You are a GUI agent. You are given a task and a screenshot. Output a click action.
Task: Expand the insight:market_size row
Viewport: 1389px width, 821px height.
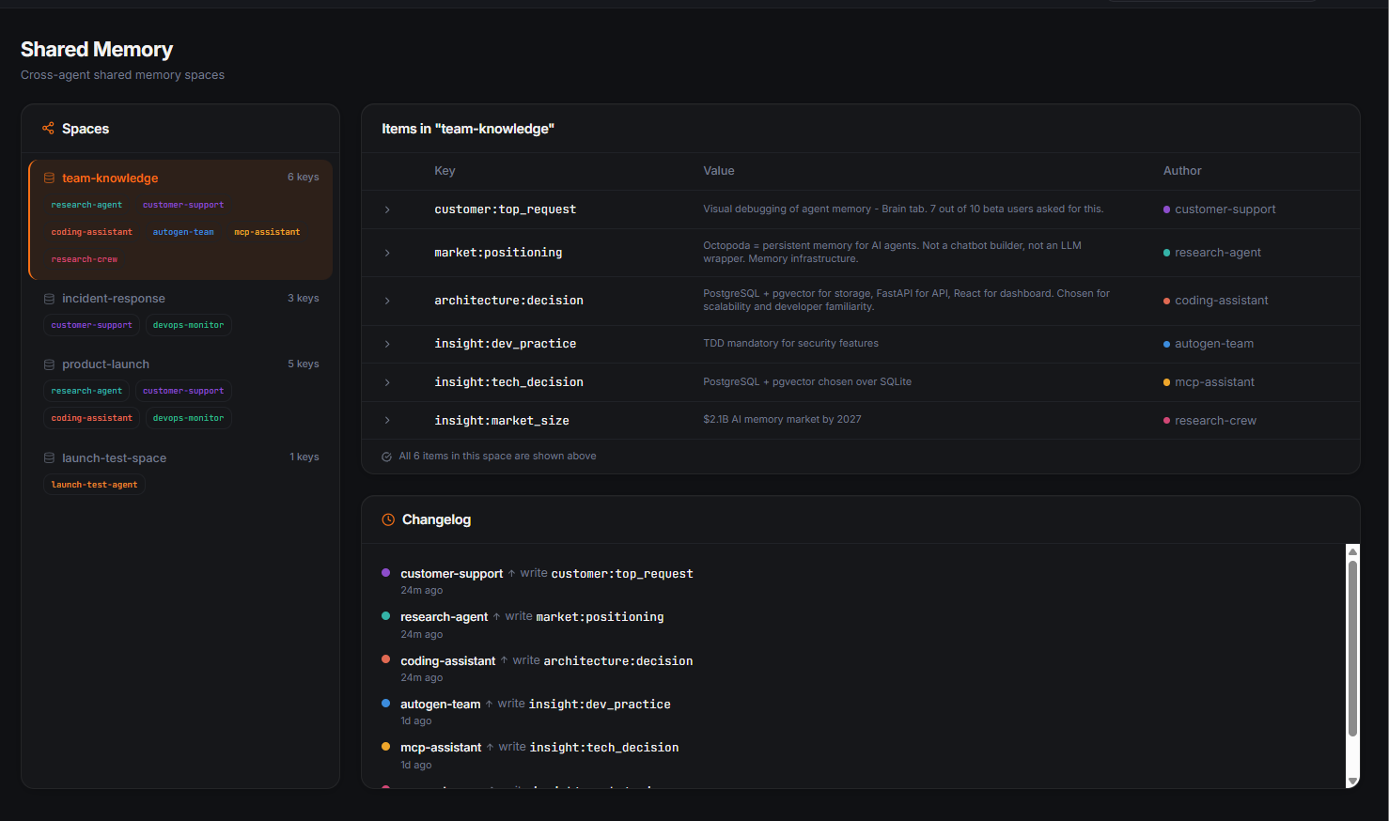[x=387, y=420]
